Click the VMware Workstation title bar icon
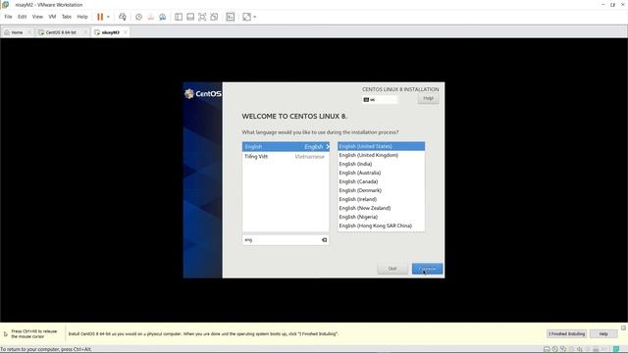 click(6, 5)
